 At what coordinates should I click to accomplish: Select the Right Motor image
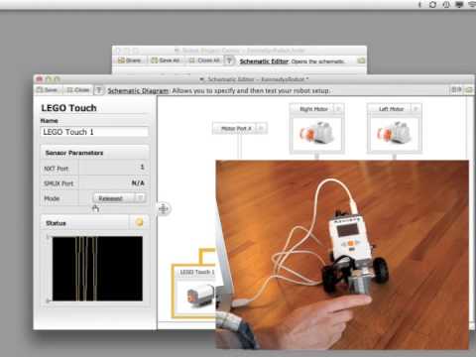[316, 133]
